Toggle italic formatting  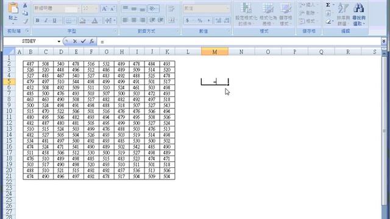click(46, 21)
